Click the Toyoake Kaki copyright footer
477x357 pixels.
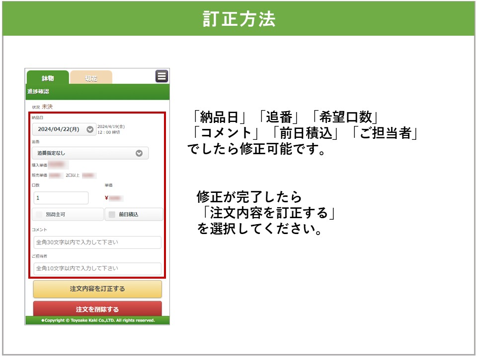tap(97, 320)
